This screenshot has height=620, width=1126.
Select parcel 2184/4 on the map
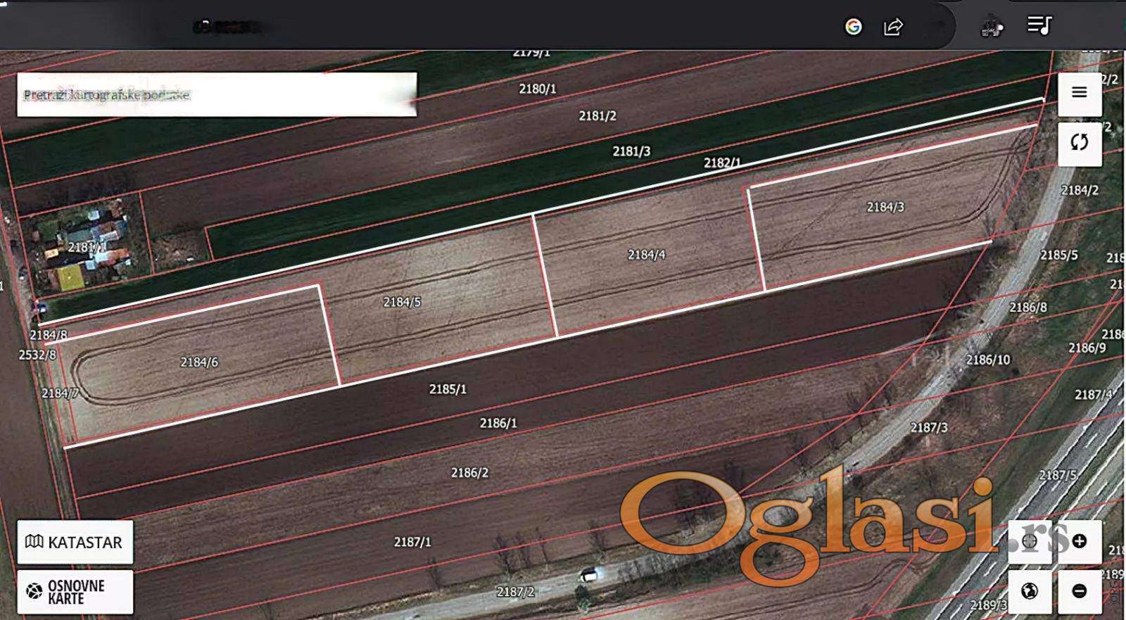(646, 255)
